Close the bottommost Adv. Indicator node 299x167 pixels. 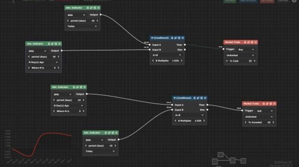116,133
